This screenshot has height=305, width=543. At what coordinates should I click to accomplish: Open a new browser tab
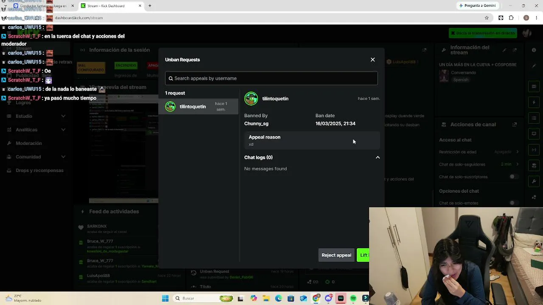[x=150, y=6]
